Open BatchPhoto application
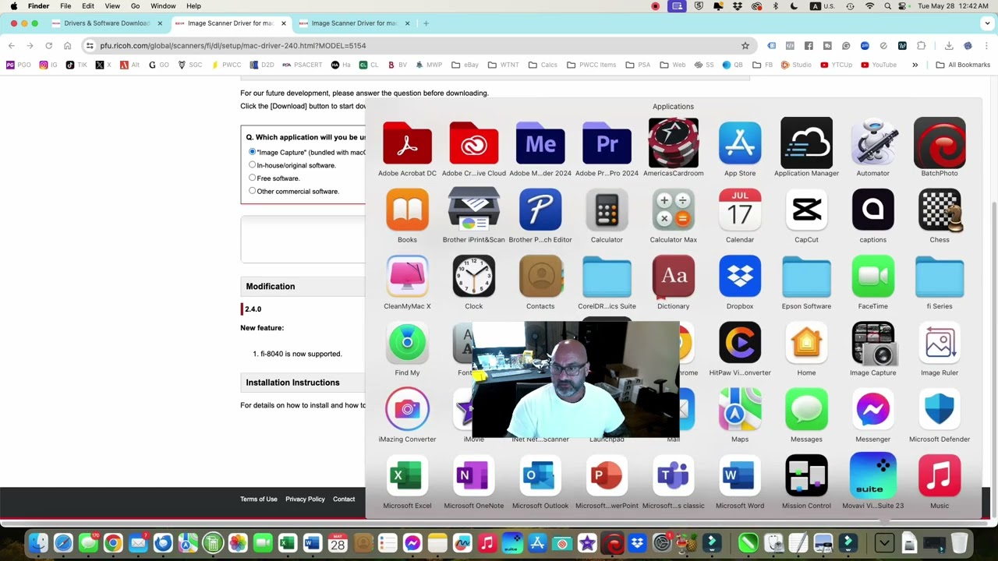Image resolution: width=998 pixels, height=561 pixels. point(940,143)
